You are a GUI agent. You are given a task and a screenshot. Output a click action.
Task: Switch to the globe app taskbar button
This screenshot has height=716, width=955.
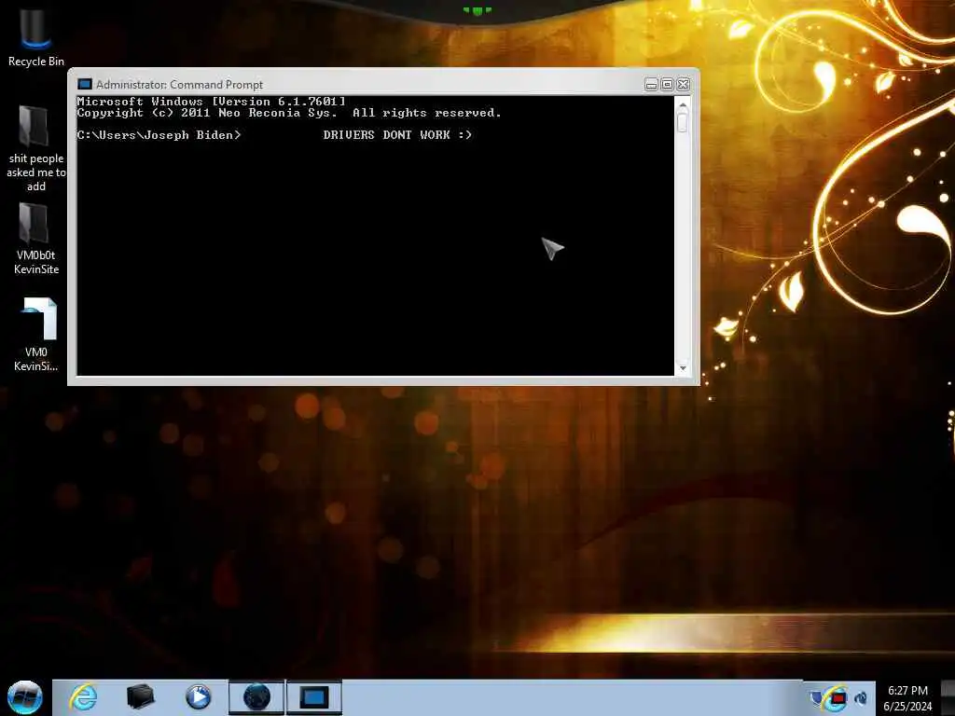(x=256, y=697)
